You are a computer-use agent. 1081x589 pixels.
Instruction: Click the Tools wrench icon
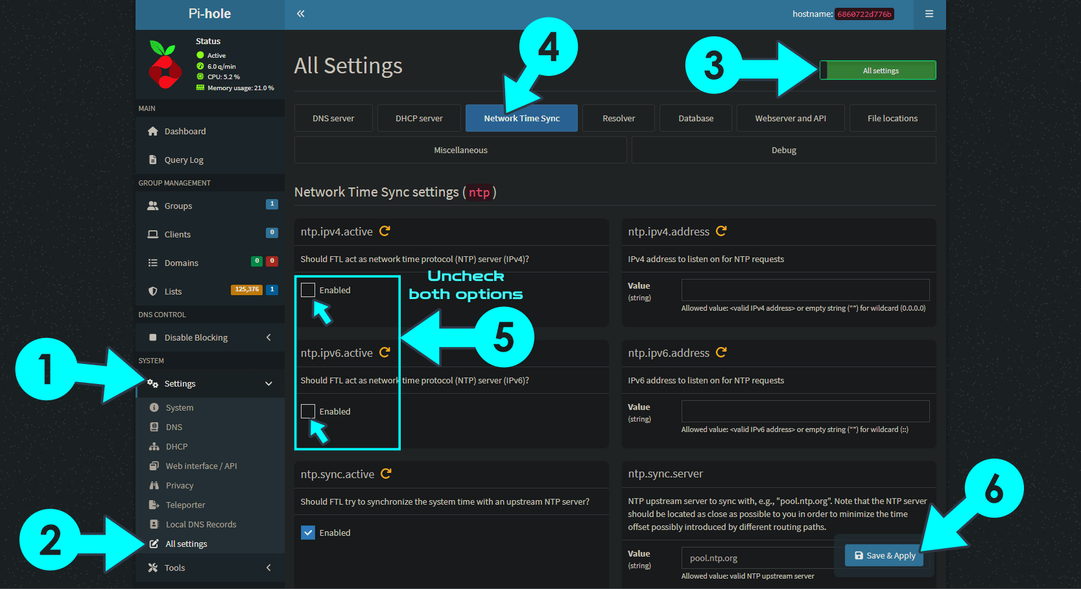pyautogui.click(x=153, y=568)
